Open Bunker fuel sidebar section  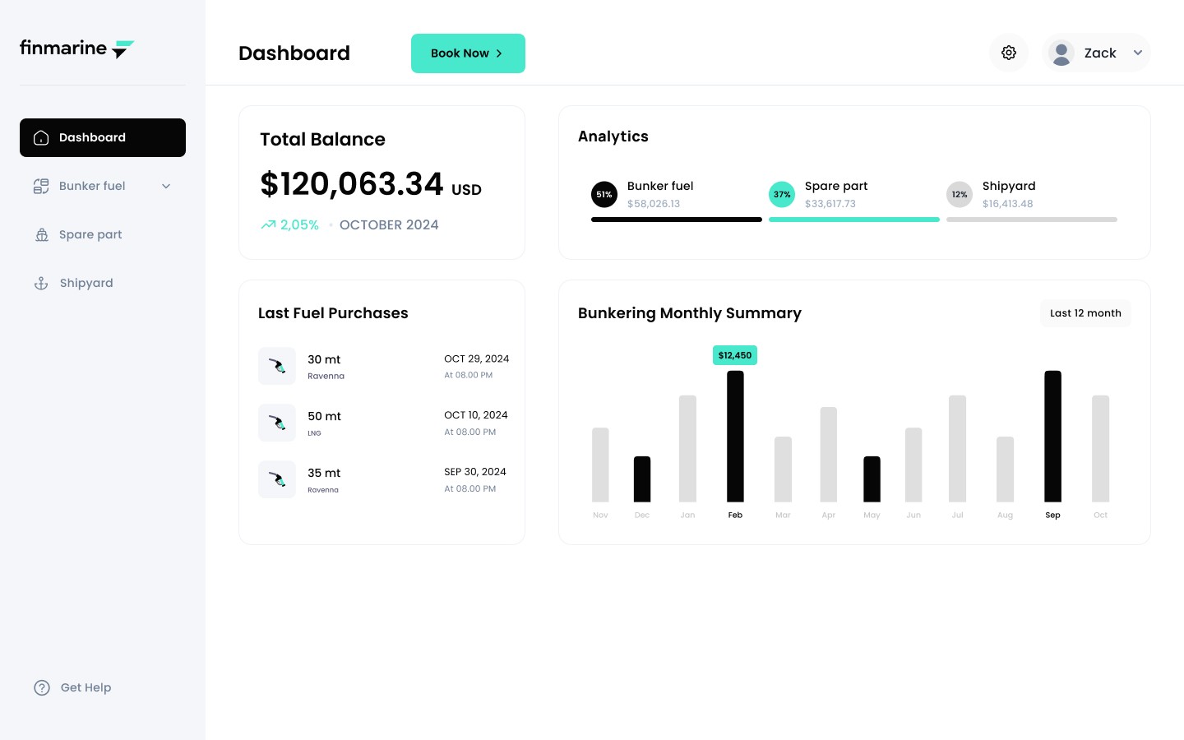pyautogui.click(x=103, y=186)
